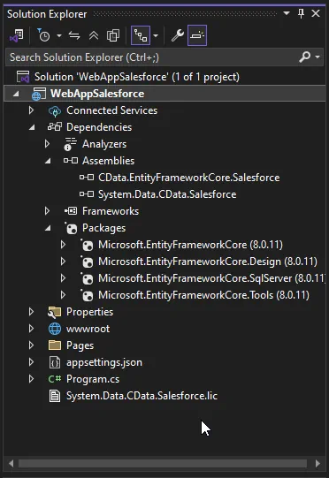
Task: Toggle Preview Selected Items button
Action: [x=197, y=35]
